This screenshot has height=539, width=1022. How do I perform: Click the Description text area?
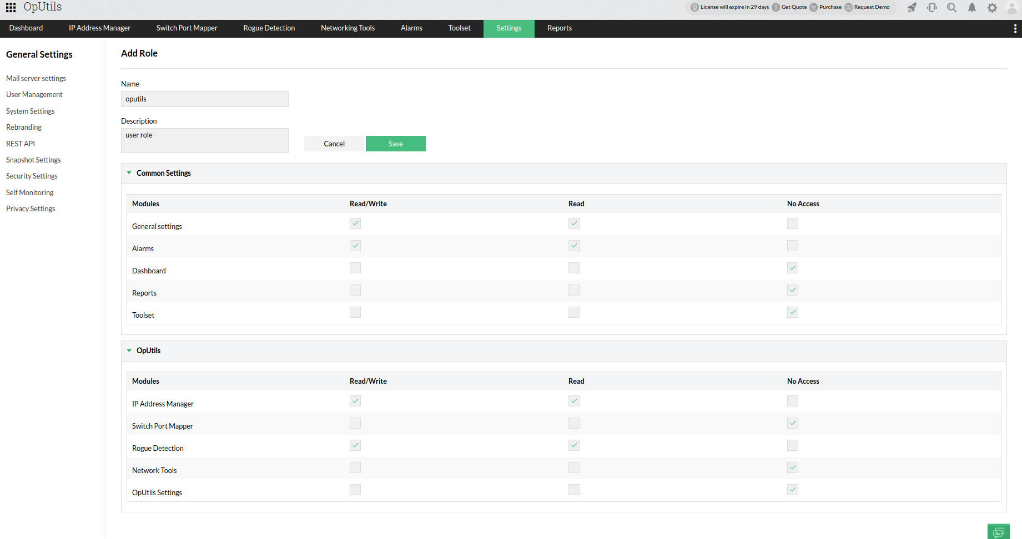click(x=205, y=140)
